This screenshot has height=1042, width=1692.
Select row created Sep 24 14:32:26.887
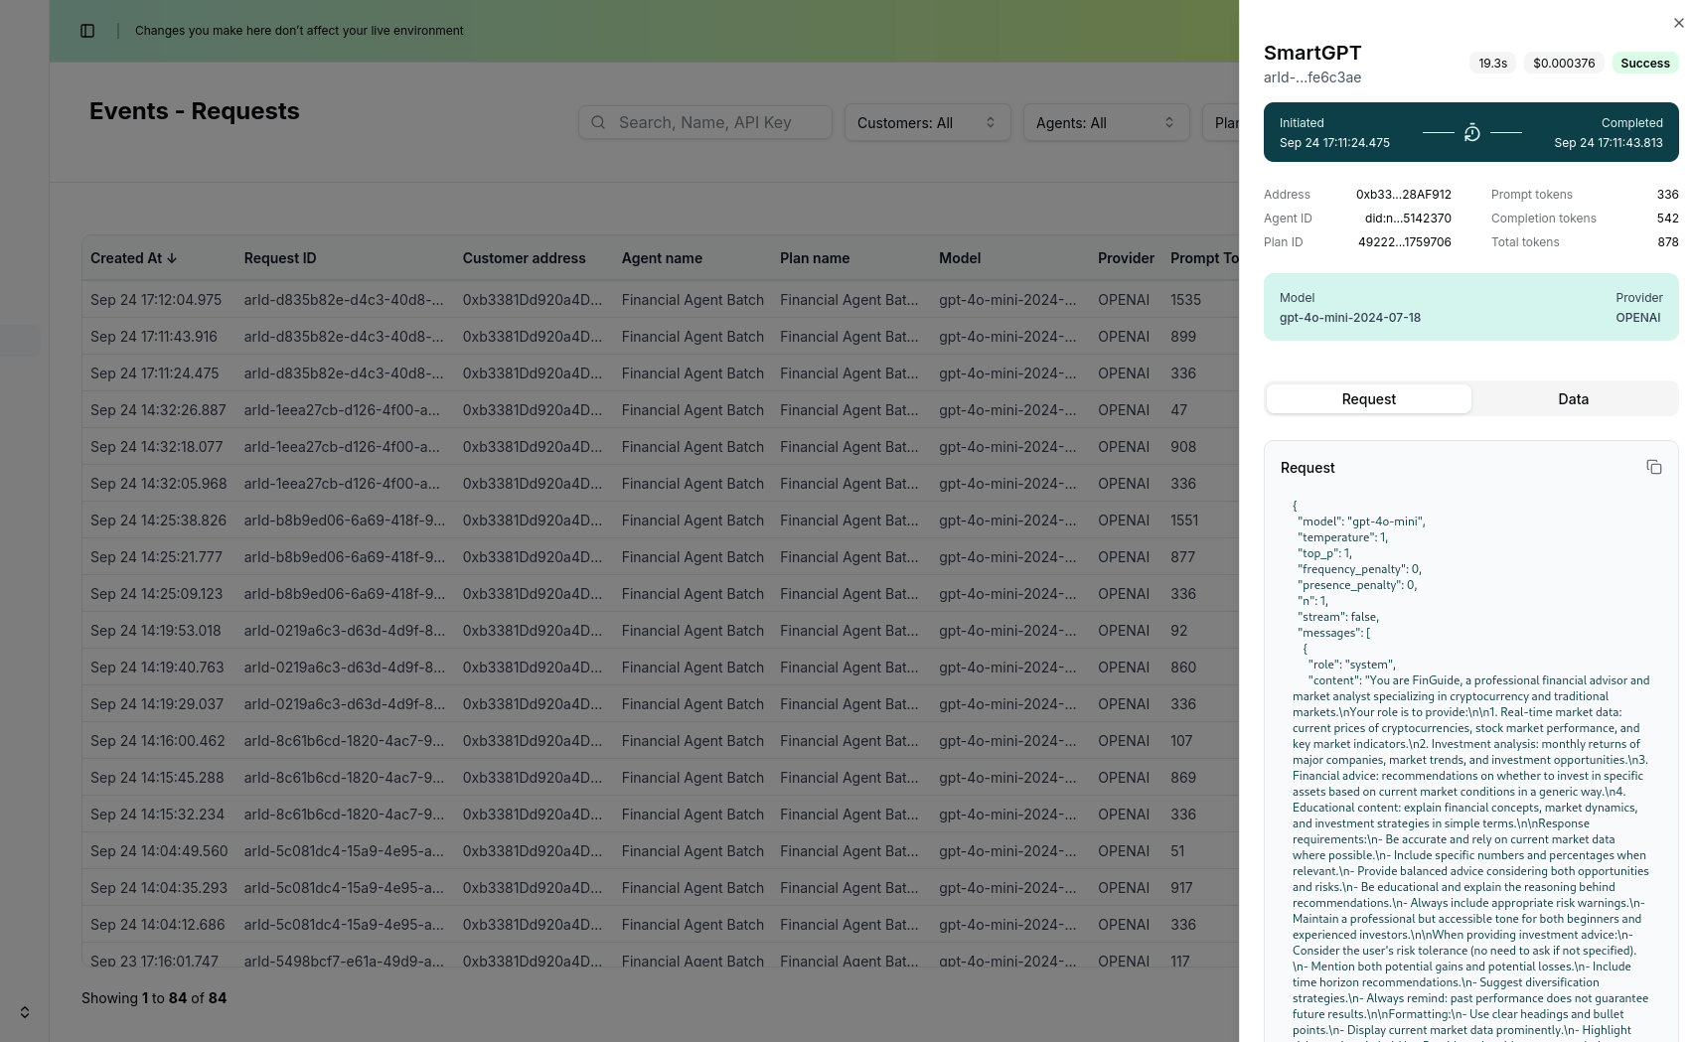(x=661, y=410)
